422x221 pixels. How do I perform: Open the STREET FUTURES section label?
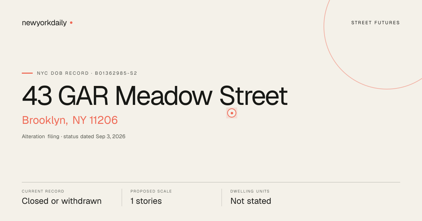coord(376,23)
